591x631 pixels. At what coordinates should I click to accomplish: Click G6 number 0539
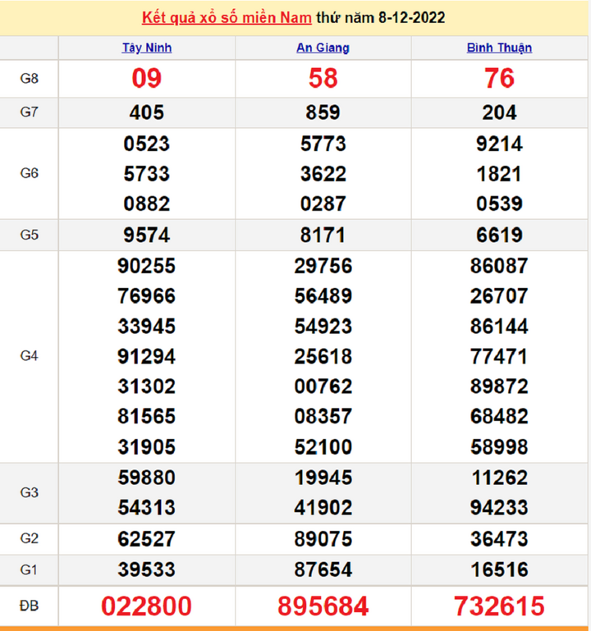[499, 203]
